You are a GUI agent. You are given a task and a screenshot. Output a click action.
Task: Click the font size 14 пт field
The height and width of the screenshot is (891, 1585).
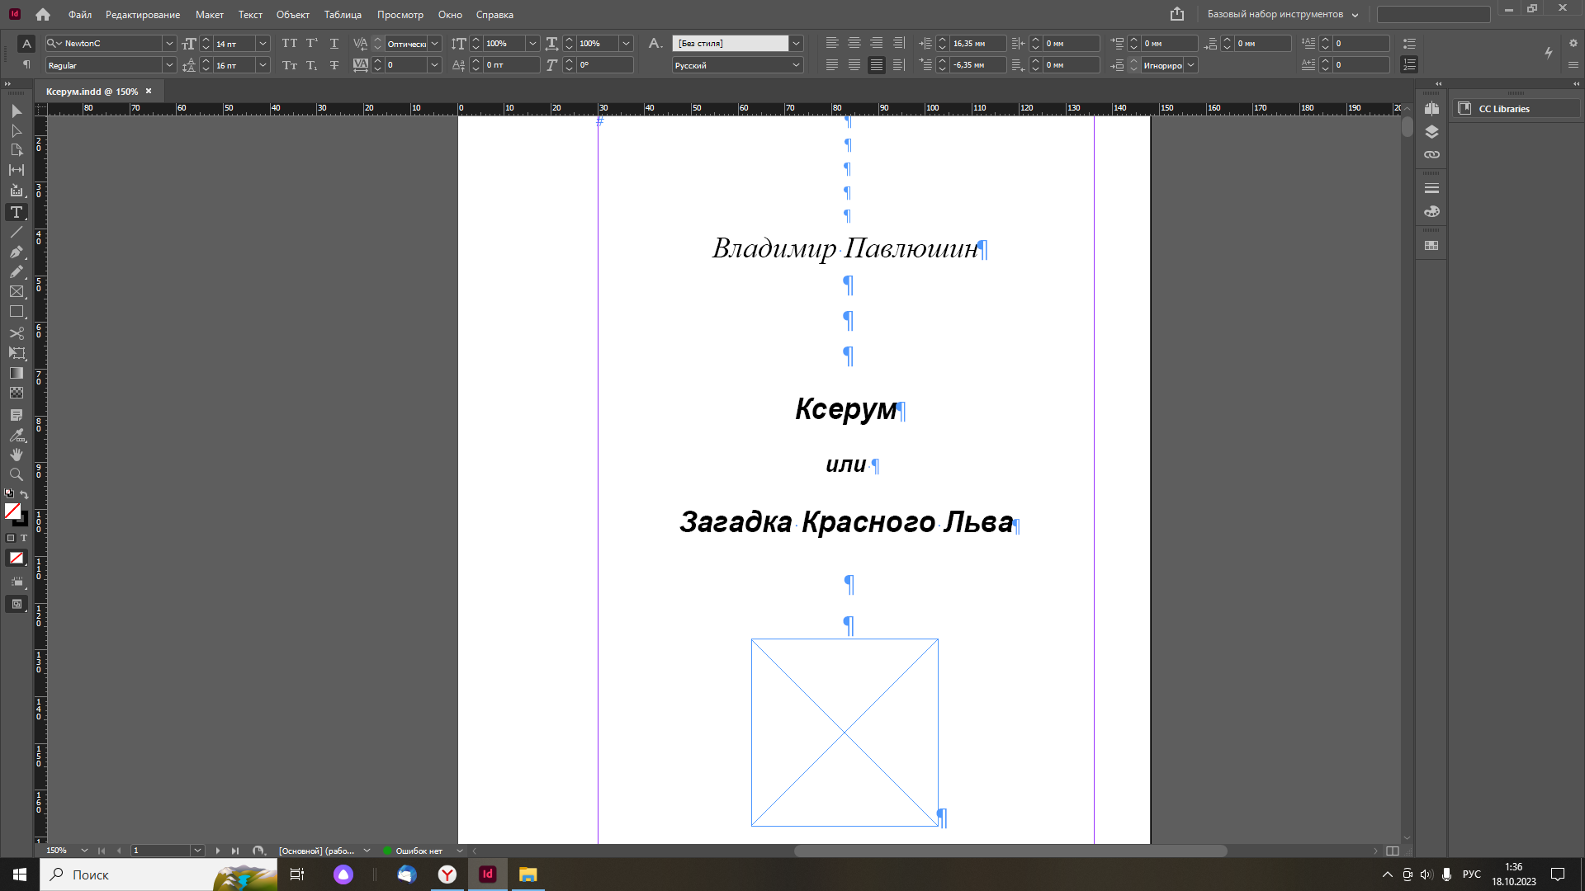[x=234, y=43]
